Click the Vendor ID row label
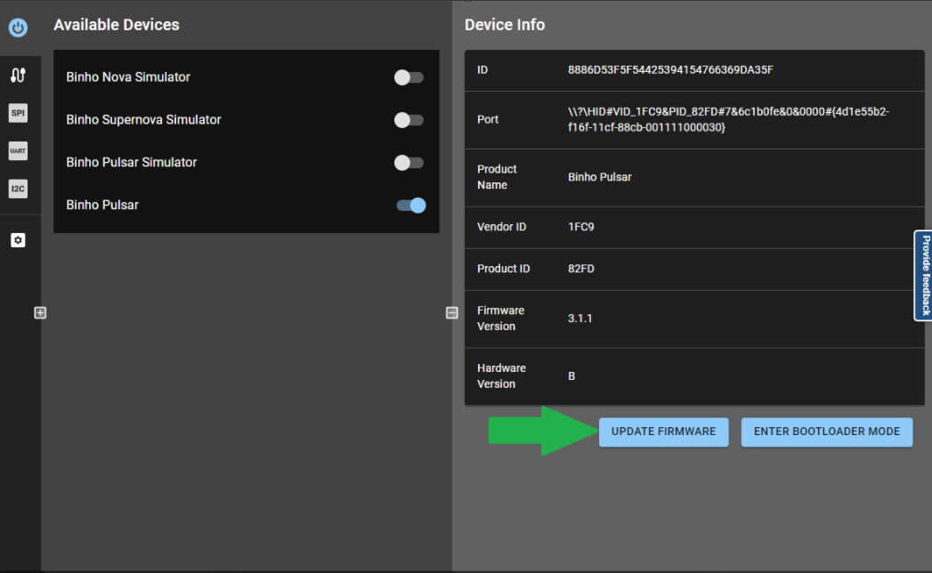 click(x=501, y=227)
